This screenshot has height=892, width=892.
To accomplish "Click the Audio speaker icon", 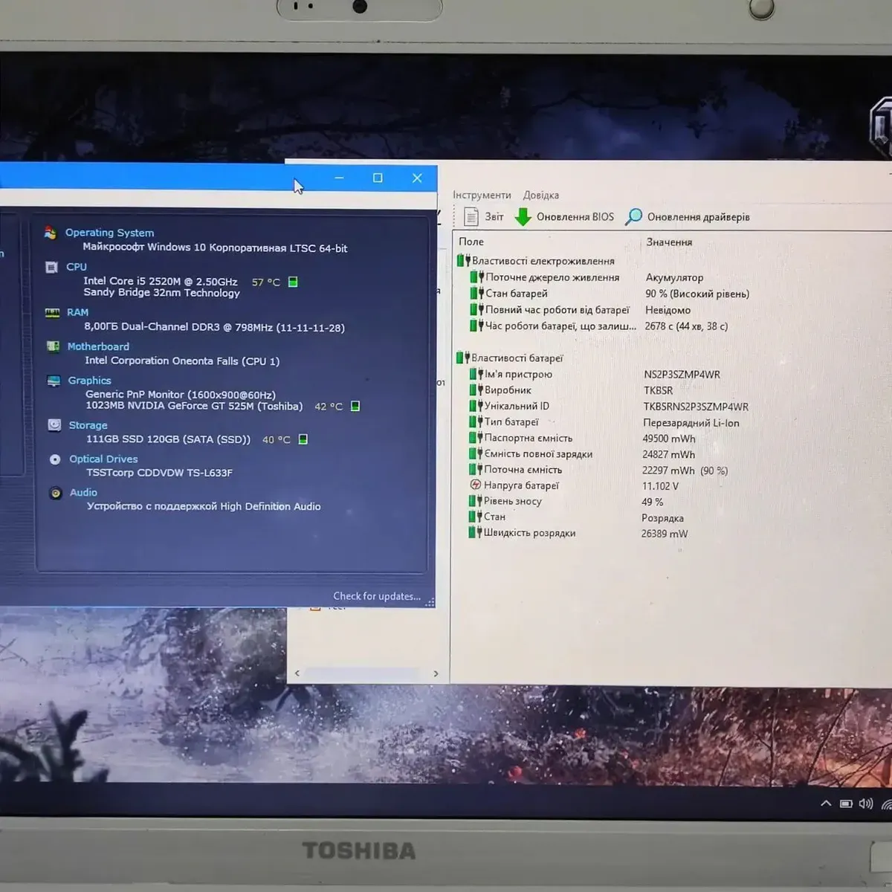I will [56, 493].
